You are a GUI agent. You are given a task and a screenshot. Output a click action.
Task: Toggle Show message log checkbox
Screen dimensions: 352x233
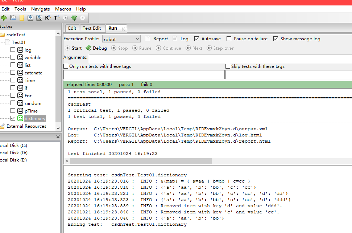coord(276,38)
